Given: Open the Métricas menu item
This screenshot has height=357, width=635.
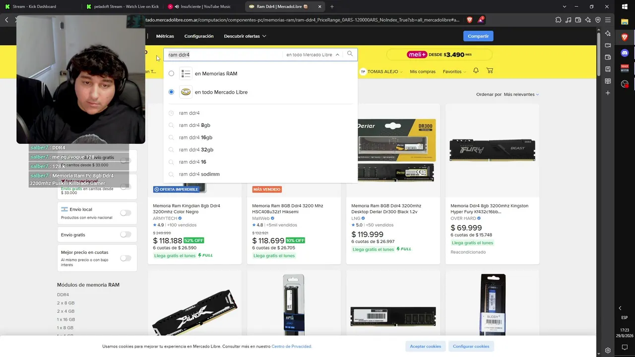Looking at the screenshot, I should pos(165,36).
